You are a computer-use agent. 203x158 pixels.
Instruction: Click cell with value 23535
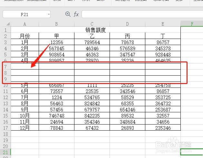pyautogui.click(x=92, y=91)
